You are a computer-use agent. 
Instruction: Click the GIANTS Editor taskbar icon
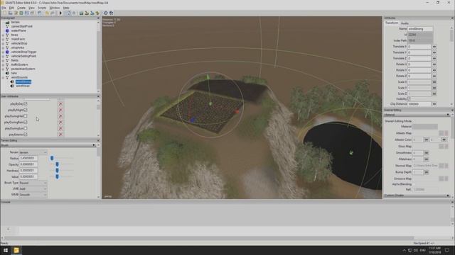pos(16,250)
